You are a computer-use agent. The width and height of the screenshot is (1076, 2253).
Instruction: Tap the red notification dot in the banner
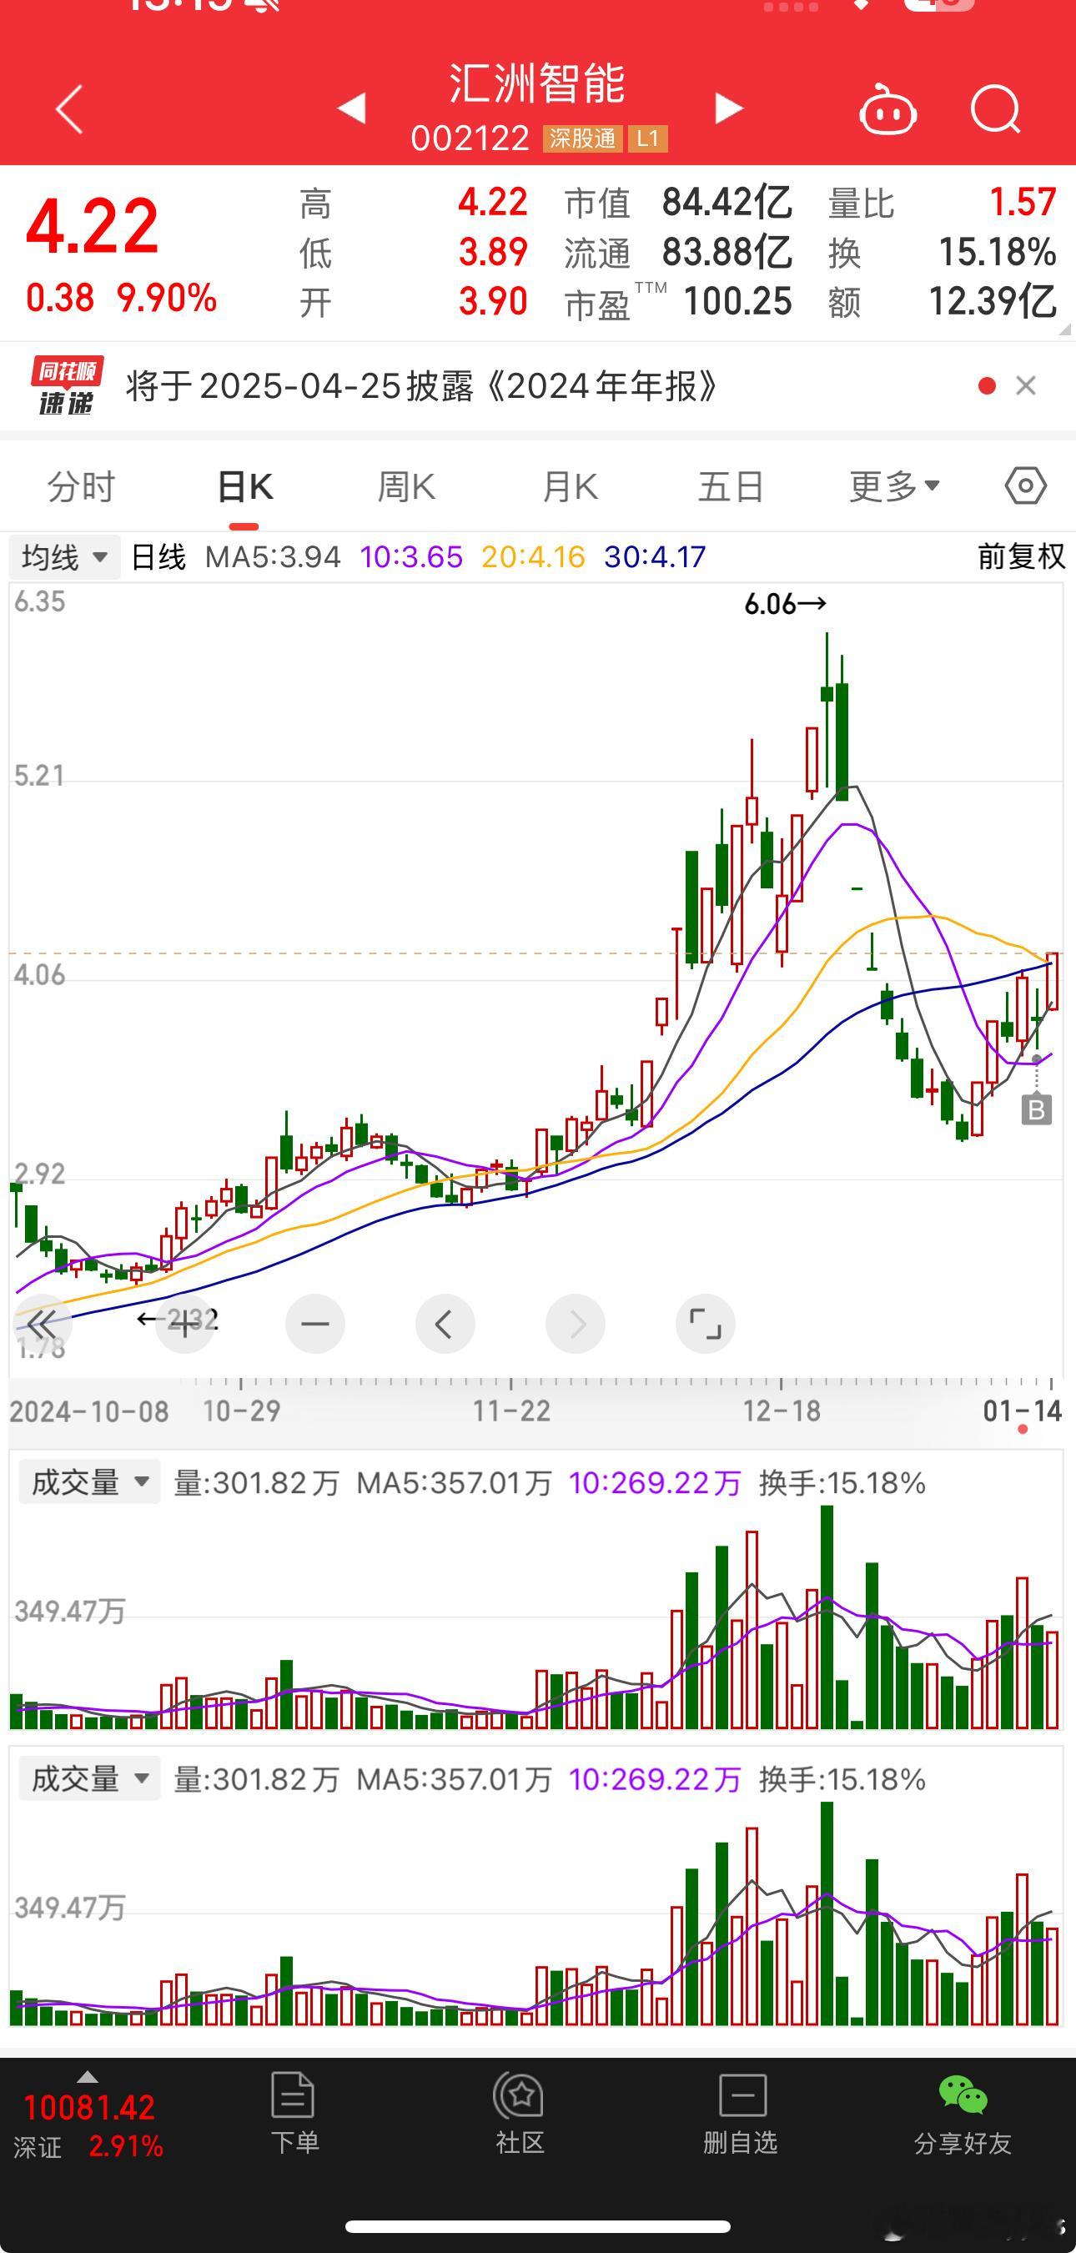coord(987,385)
